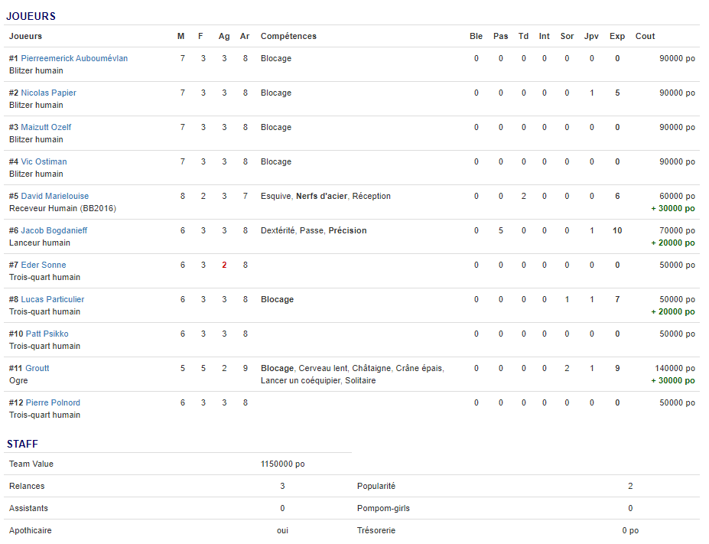Open Maizutt Ozelf player page
The width and height of the screenshot is (709, 544).
coord(46,127)
